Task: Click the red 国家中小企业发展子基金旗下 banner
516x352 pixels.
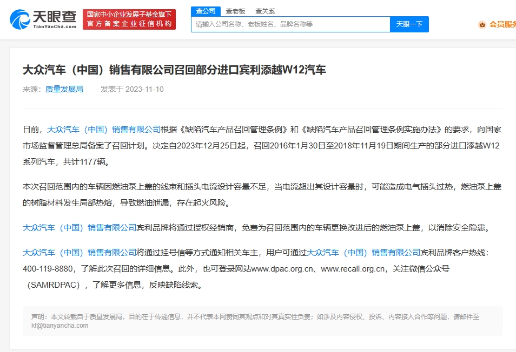Action: coord(129,19)
